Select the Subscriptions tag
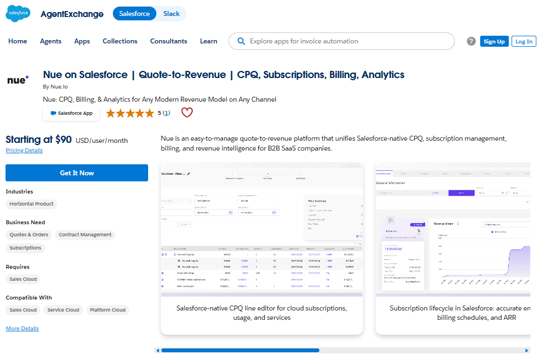 [25, 248]
